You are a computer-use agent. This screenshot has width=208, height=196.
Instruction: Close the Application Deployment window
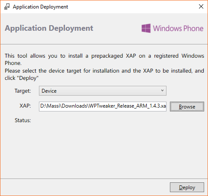(x=201, y=6)
